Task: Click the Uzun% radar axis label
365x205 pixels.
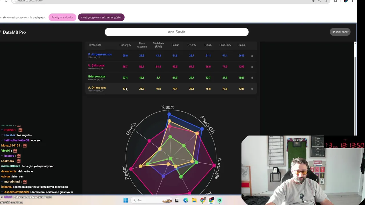Action: [x=131, y=129]
